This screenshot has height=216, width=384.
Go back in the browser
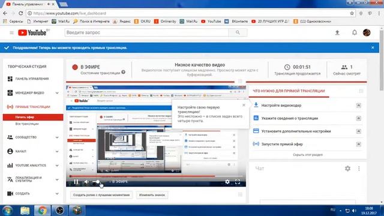[x=5, y=13]
